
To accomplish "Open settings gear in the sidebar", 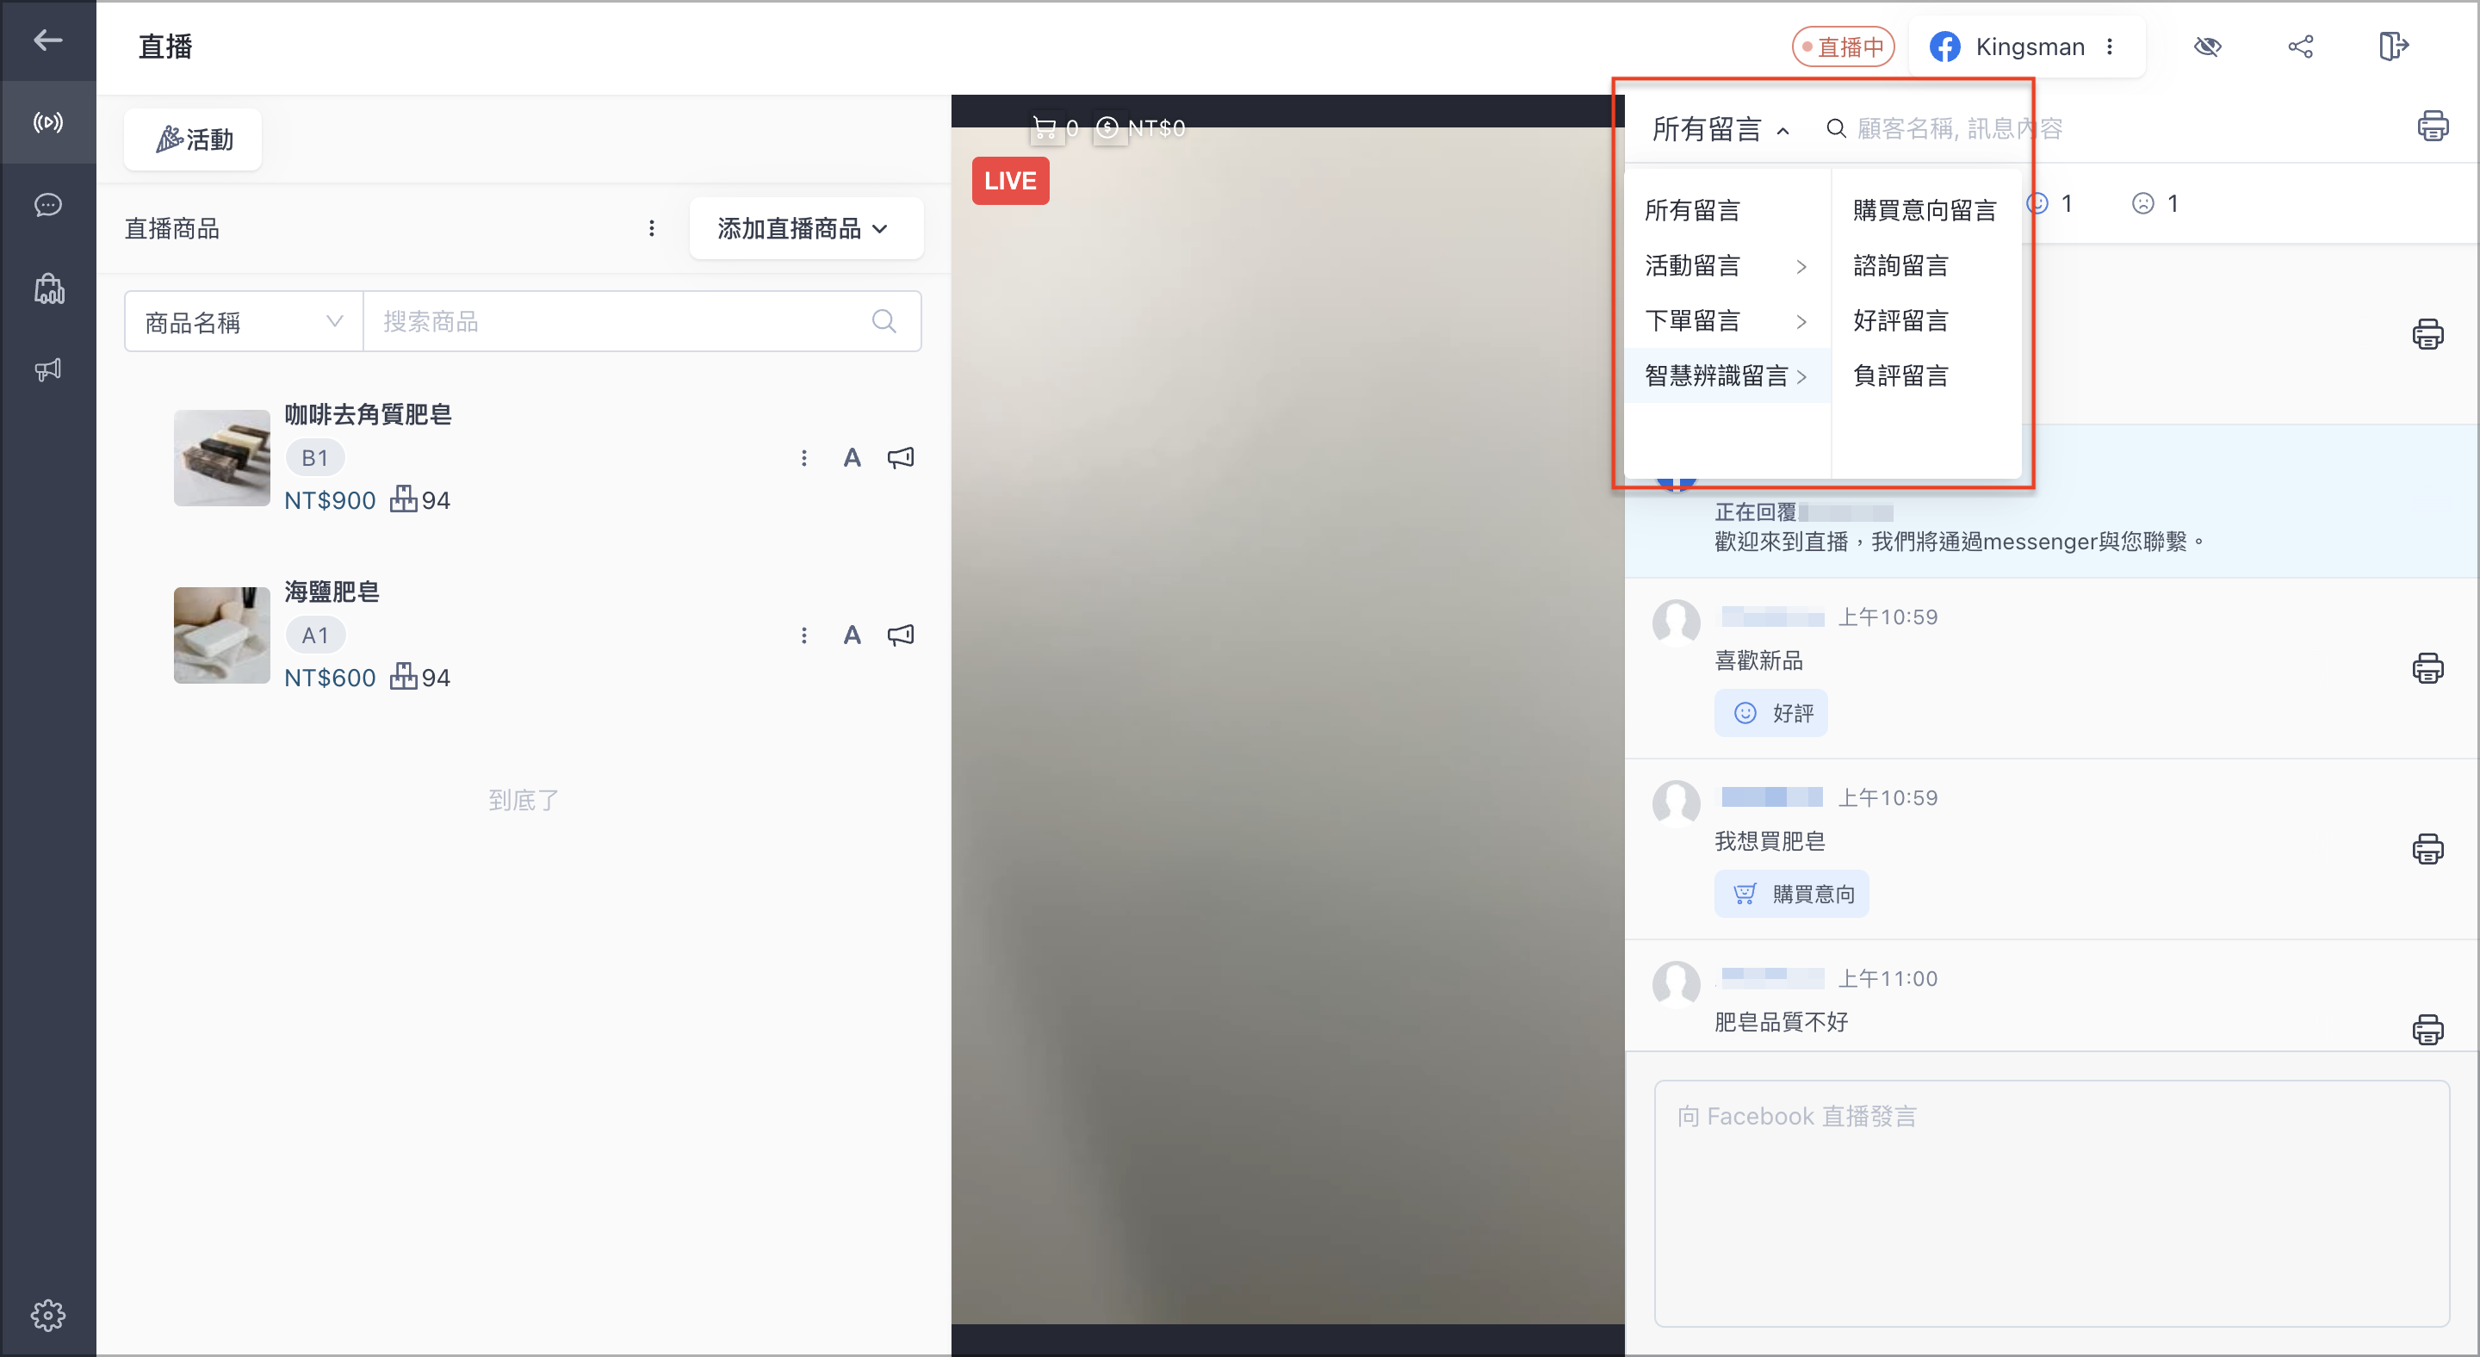I will [48, 1315].
